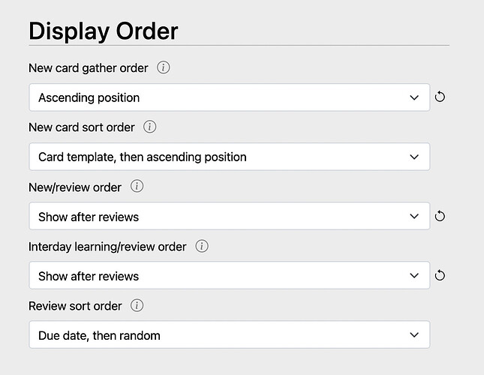Click the 'Interday learning/review order' label
The width and height of the screenshot is (484, 375).
click(x=107, y=246)
